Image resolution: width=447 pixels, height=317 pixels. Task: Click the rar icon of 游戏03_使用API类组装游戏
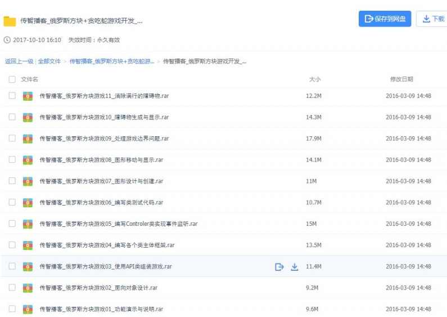point(28,267)
